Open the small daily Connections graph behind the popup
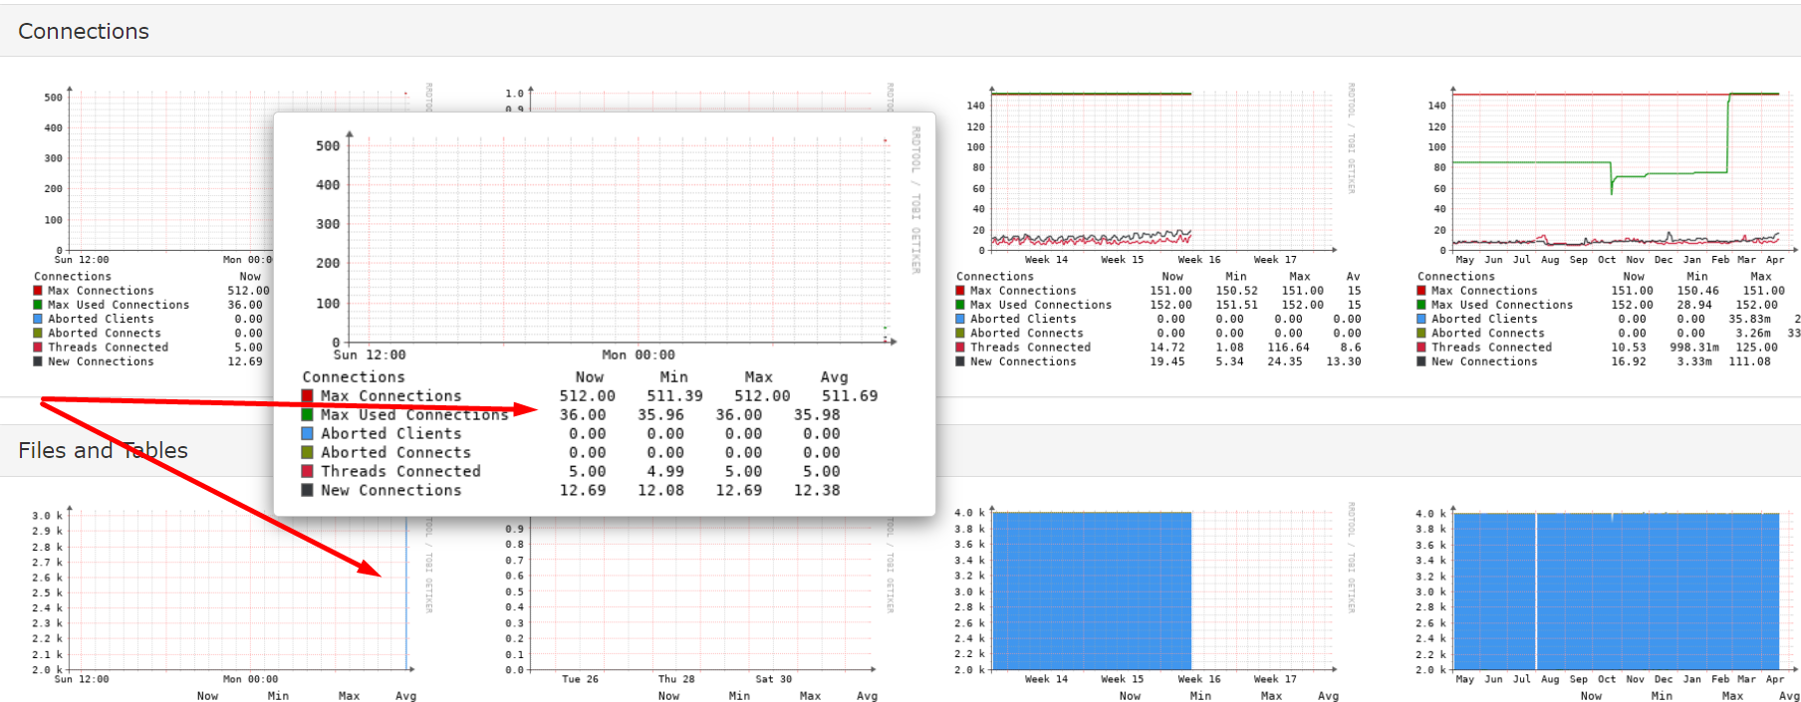The height and width of the screenshot is (702, 1801). coord(154,226)
